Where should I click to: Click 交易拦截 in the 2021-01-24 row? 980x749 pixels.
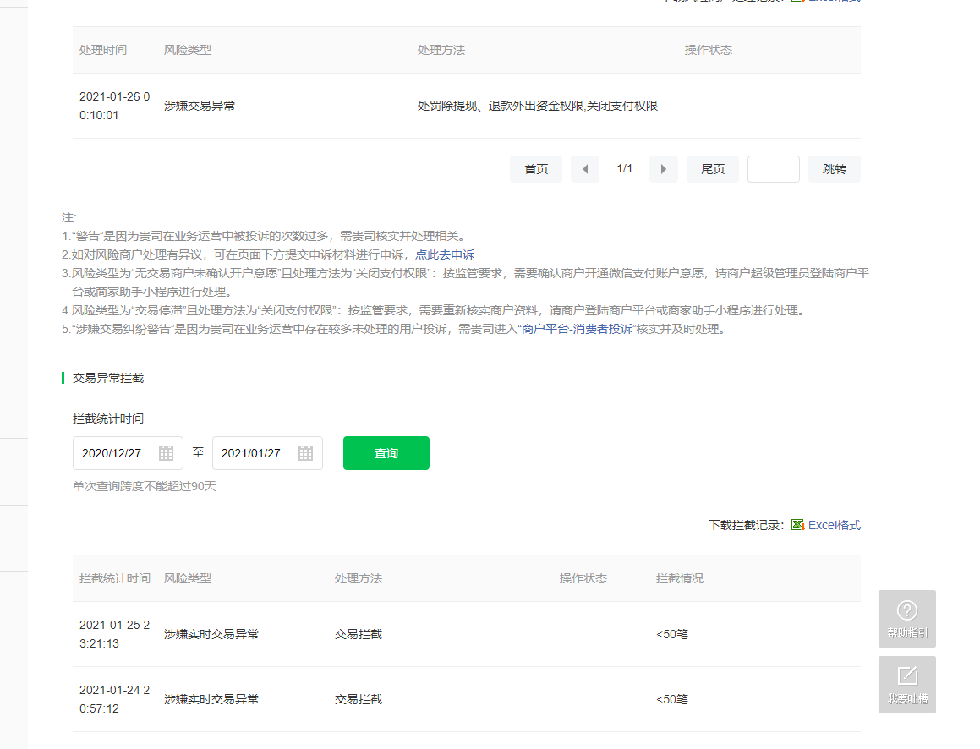(359, 699)
